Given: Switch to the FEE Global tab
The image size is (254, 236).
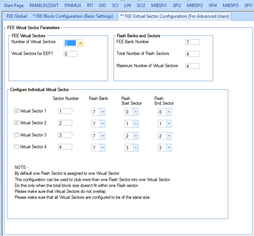Looking at the screenshot, I should pos(17,16).
